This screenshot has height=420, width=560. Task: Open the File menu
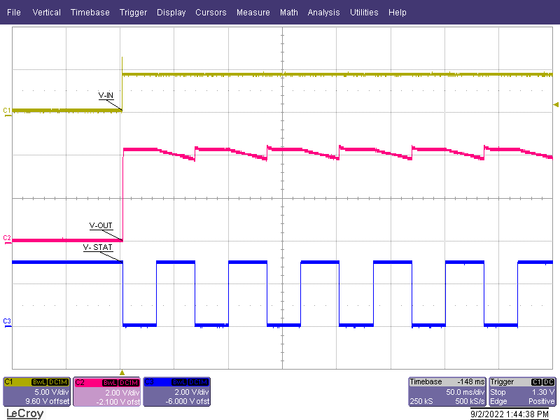(x=13, y=12)
